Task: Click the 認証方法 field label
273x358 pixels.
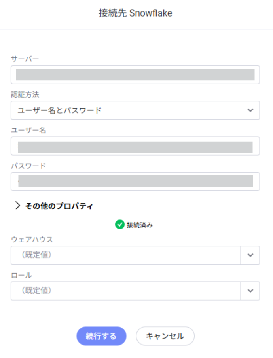Action: coord(25,95)
